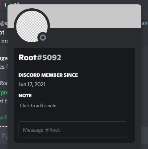Click the offline status indicator on avatar
The image size is (148, 149).
coord(43,38)
